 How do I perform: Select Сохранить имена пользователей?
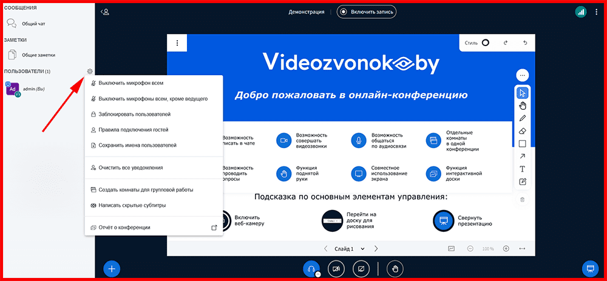pyautogui.click(x=154, y=145)
